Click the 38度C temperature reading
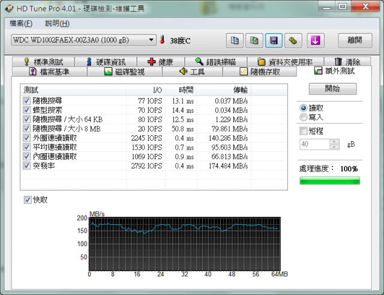This screenshot has width=384, height=295. 180,41
